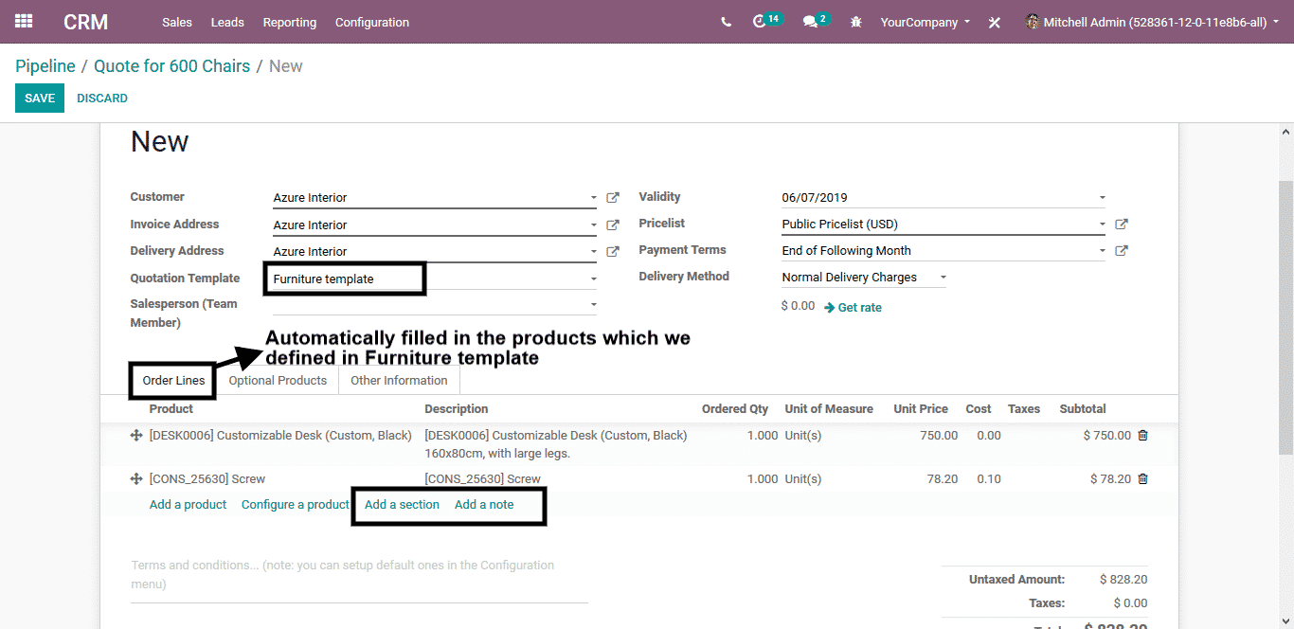The height and width of the screenshot is (629, 1294).
Task: Click the phone call icon in navbar
Action: [726, 22]
